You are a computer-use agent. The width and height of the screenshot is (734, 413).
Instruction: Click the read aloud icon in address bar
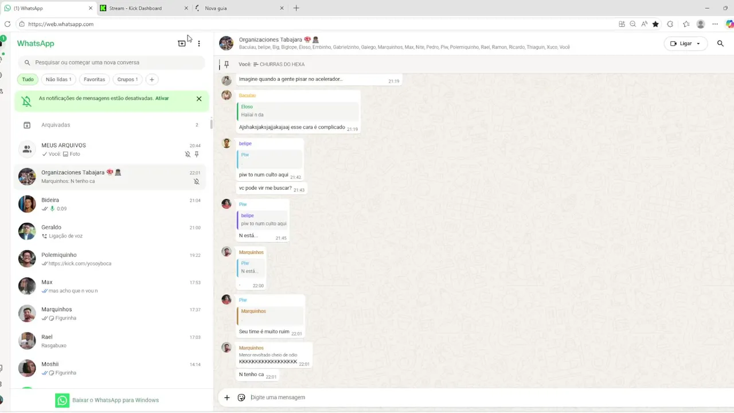[645, 24]
